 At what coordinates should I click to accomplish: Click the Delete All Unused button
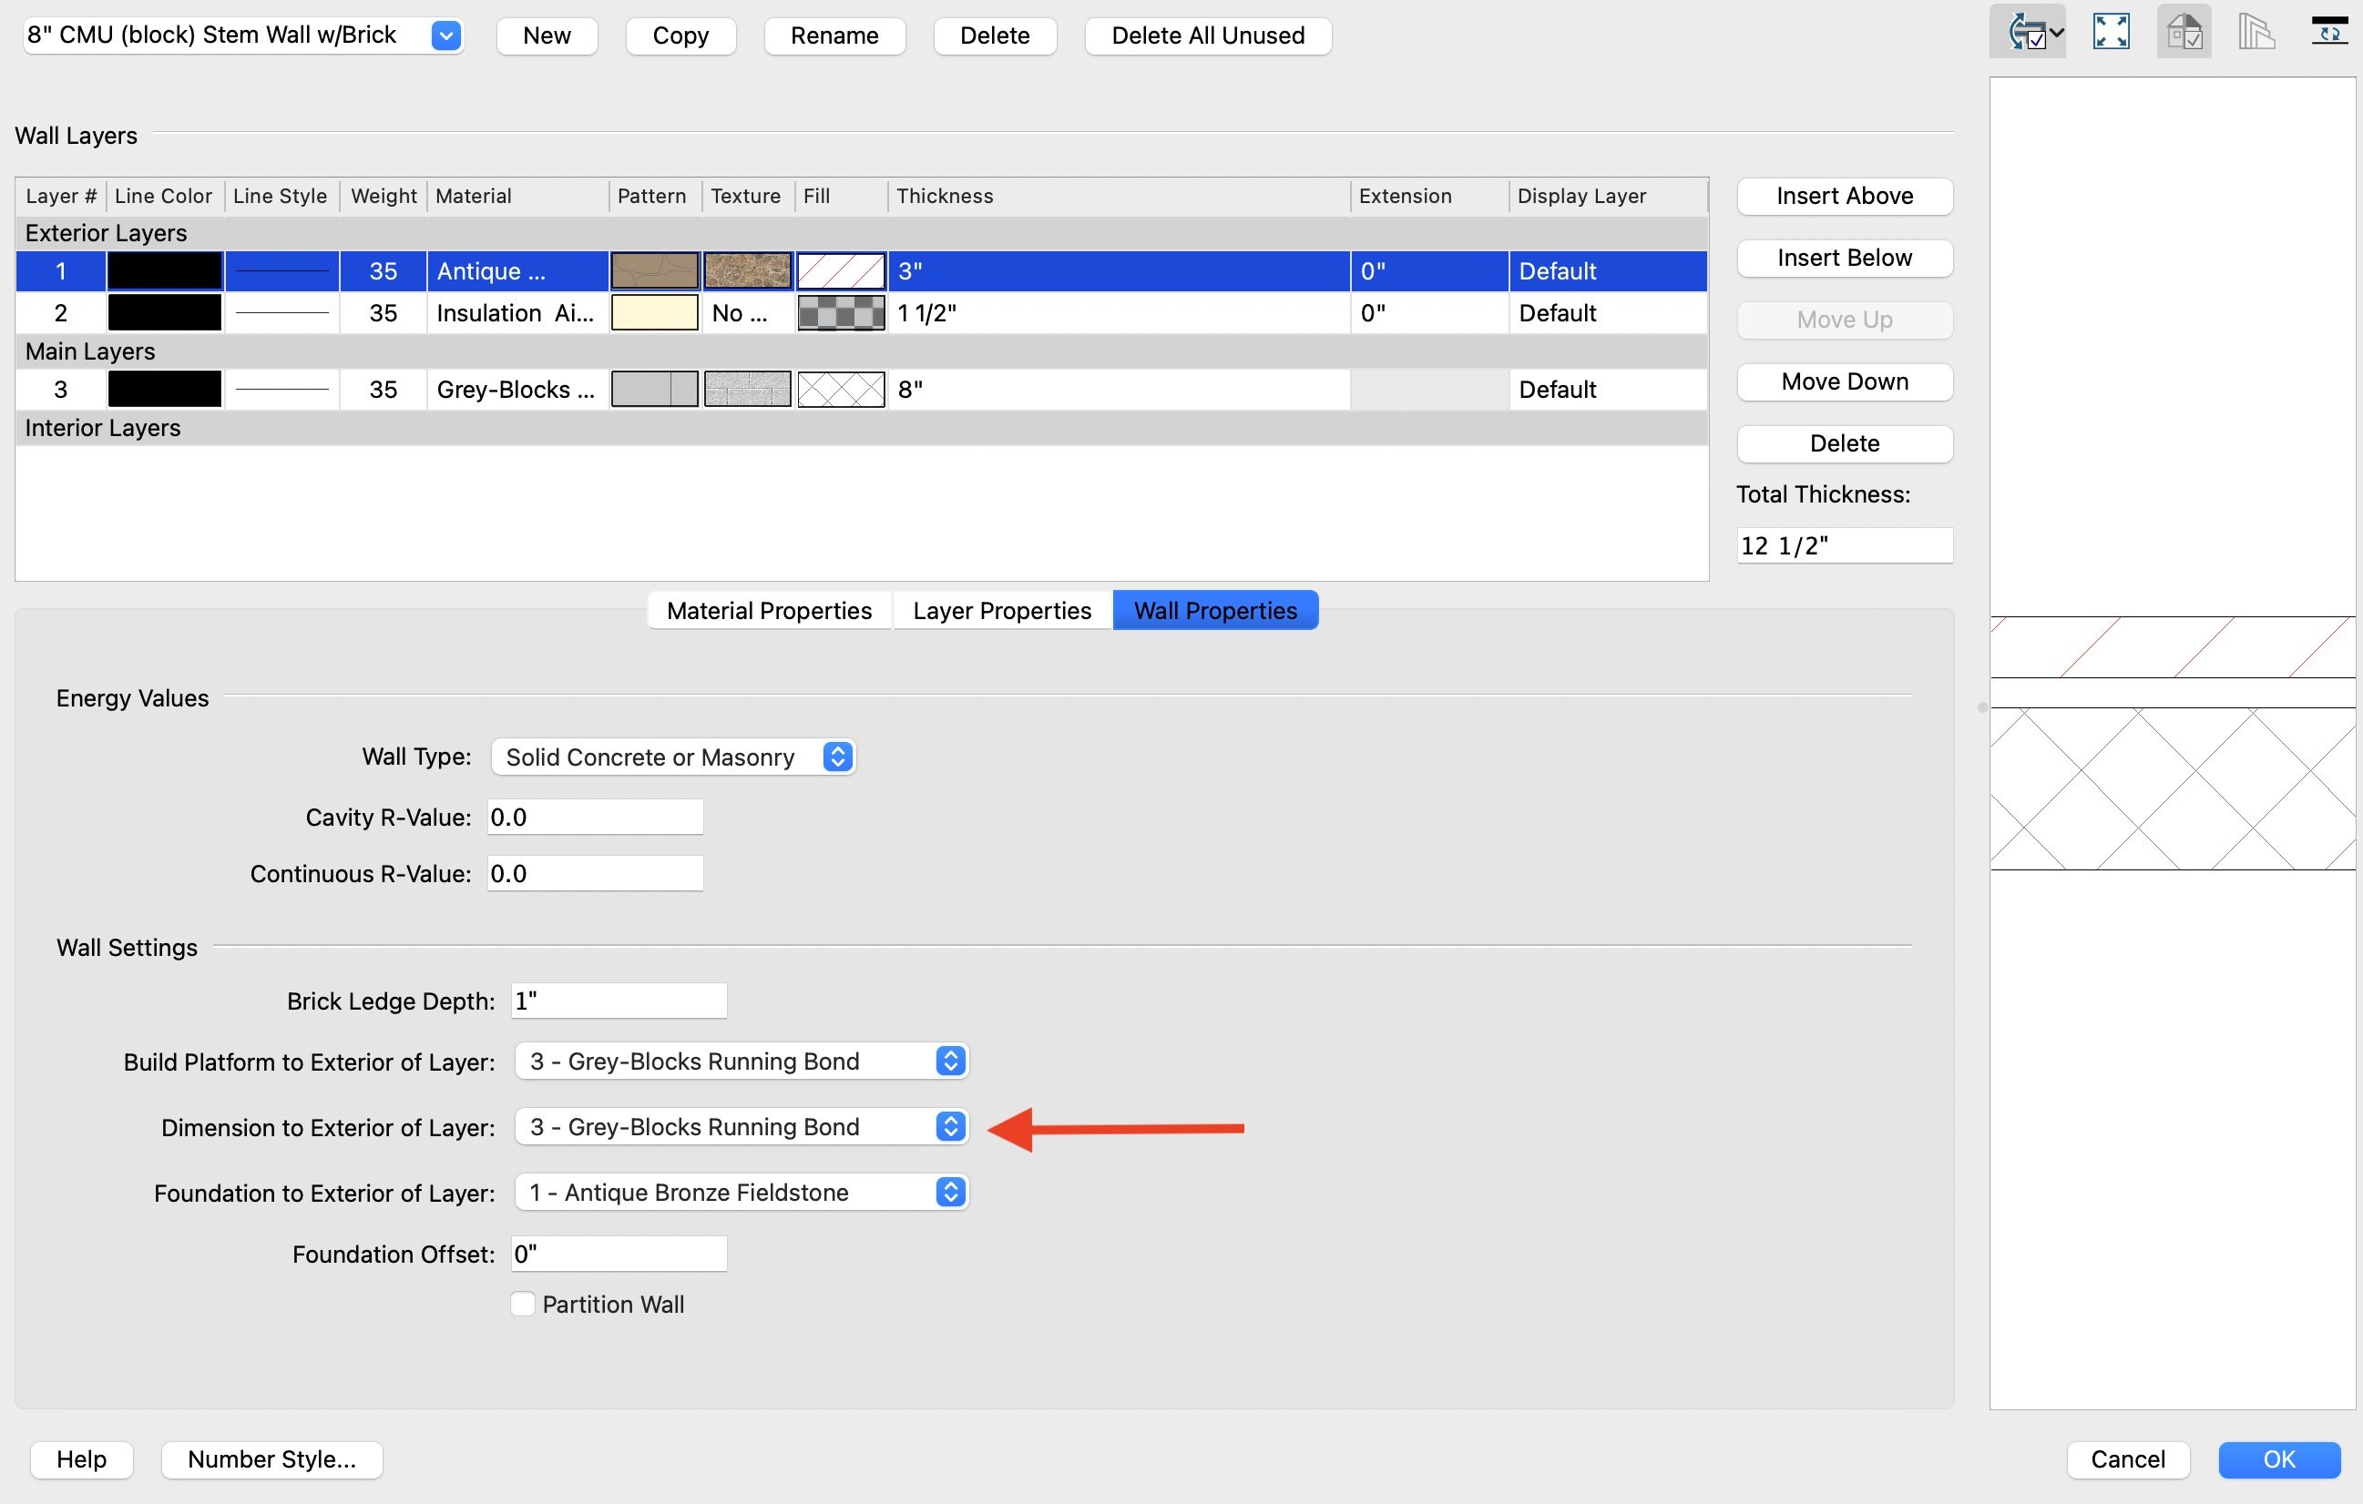1207,36
